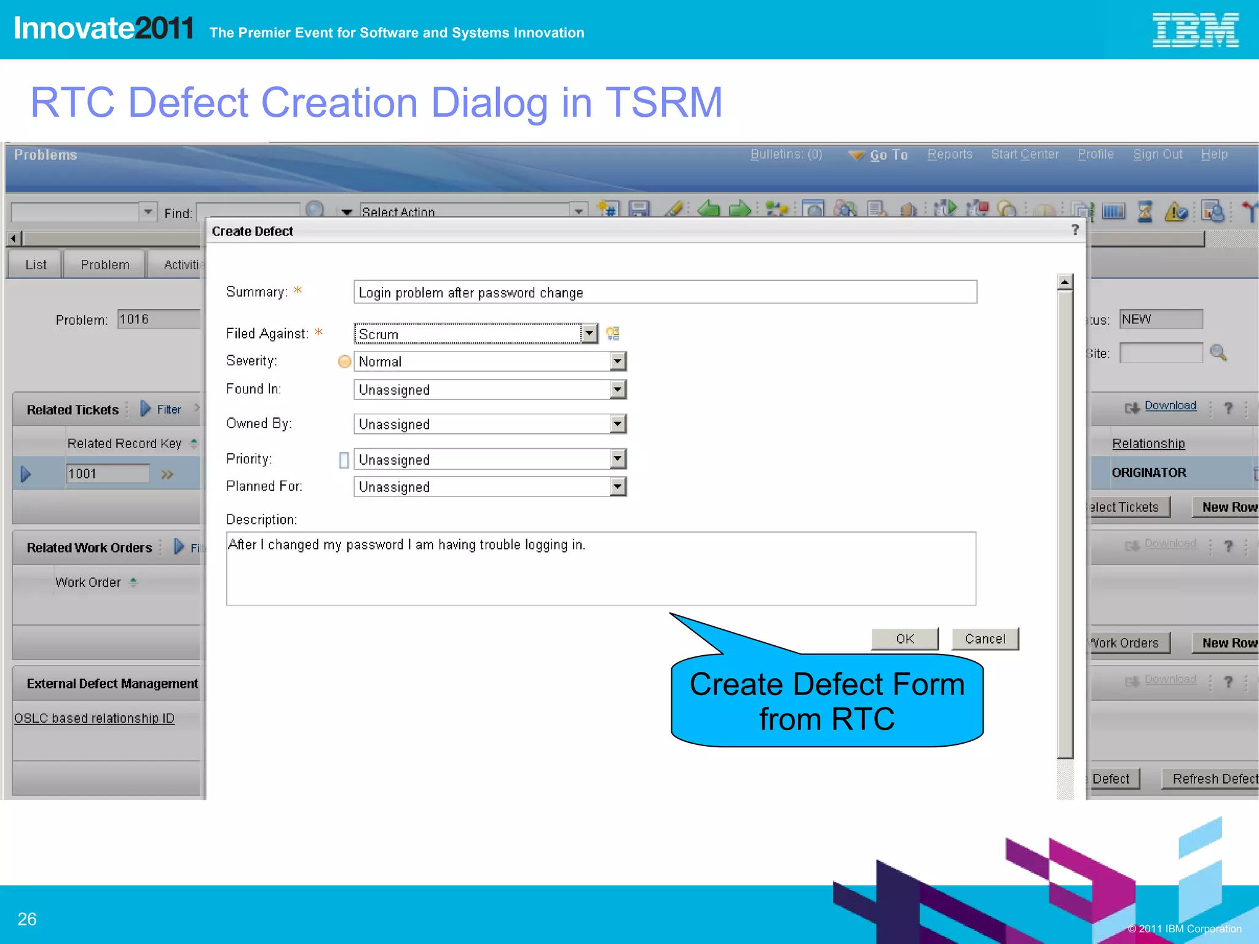Sort by Work Order column arrows
The height and width of the screenshot is (944, 1259).
(133, 582)
